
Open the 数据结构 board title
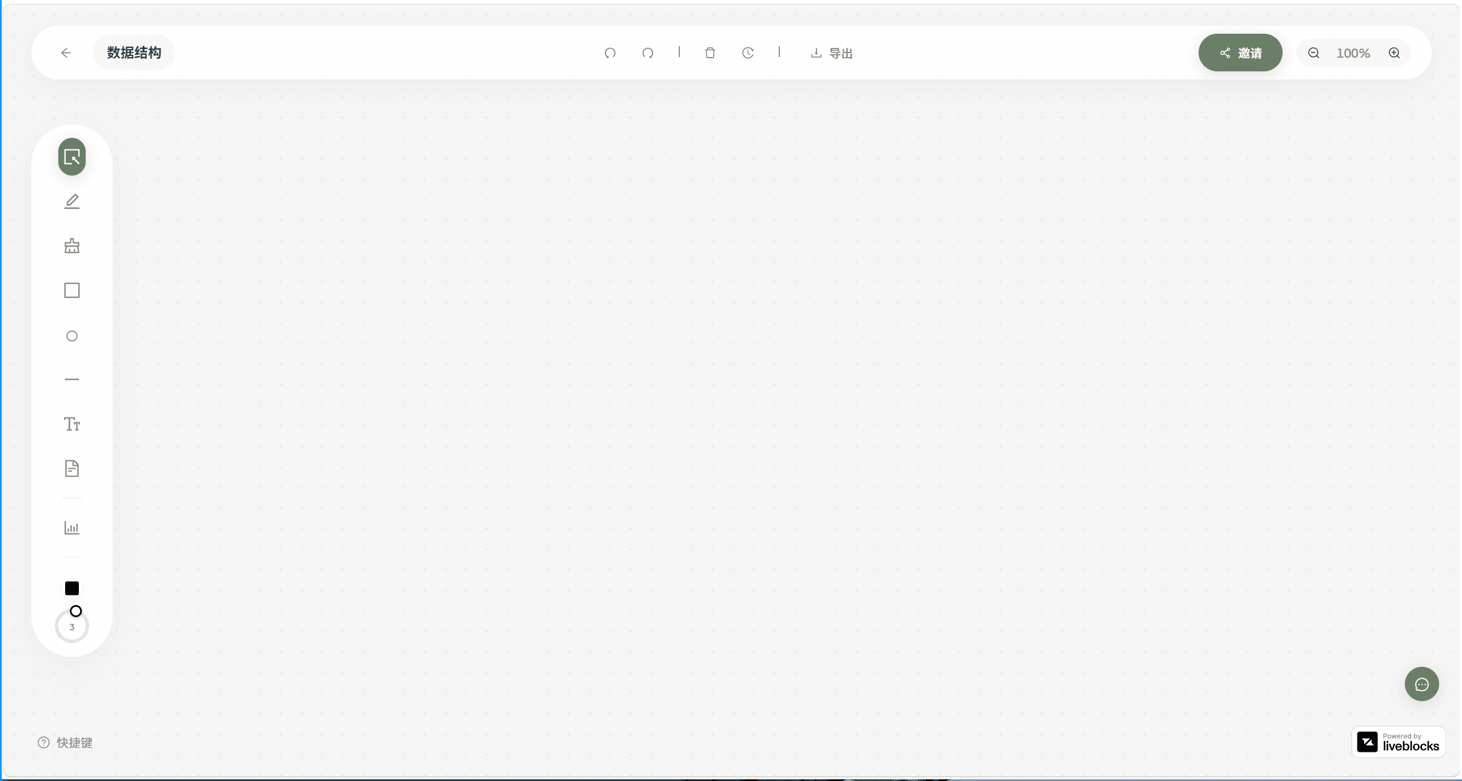tap(134, 53)
